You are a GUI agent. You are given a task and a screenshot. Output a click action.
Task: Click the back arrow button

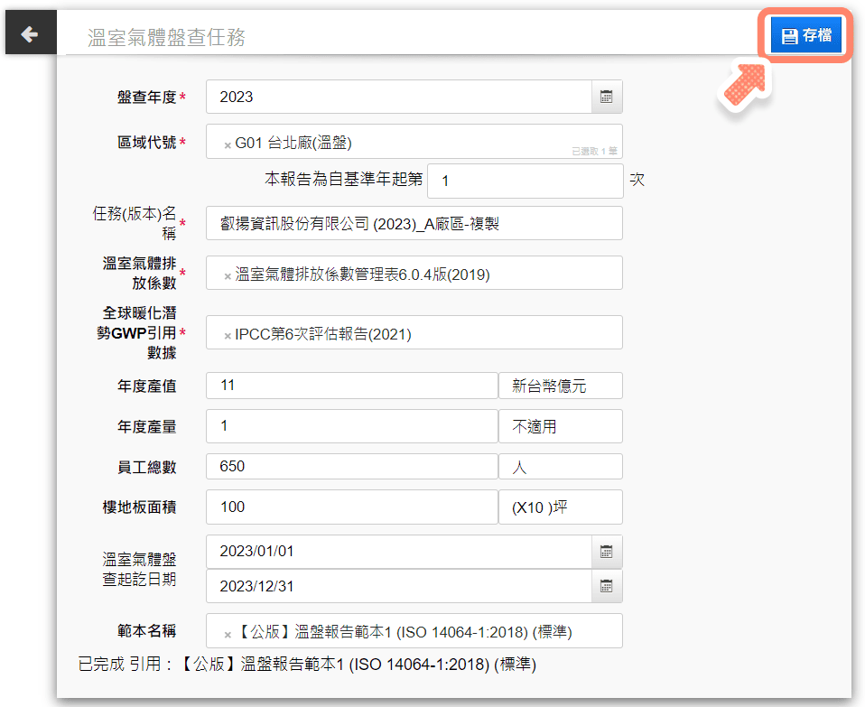(x=29, y=35)
